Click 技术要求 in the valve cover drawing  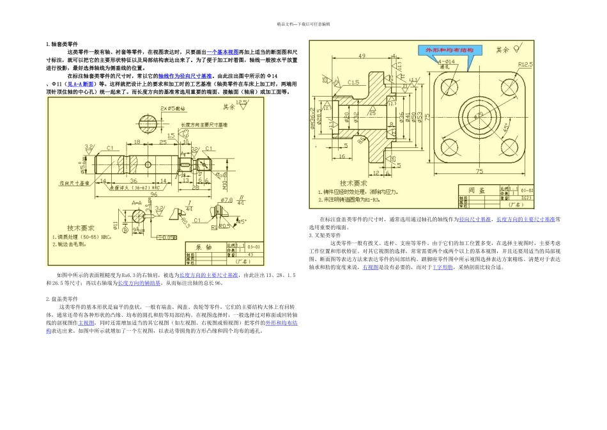tap(353, 183)
